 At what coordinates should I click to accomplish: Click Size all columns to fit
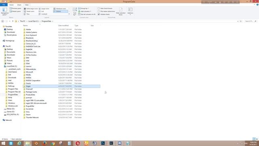[x=87, y=14]
